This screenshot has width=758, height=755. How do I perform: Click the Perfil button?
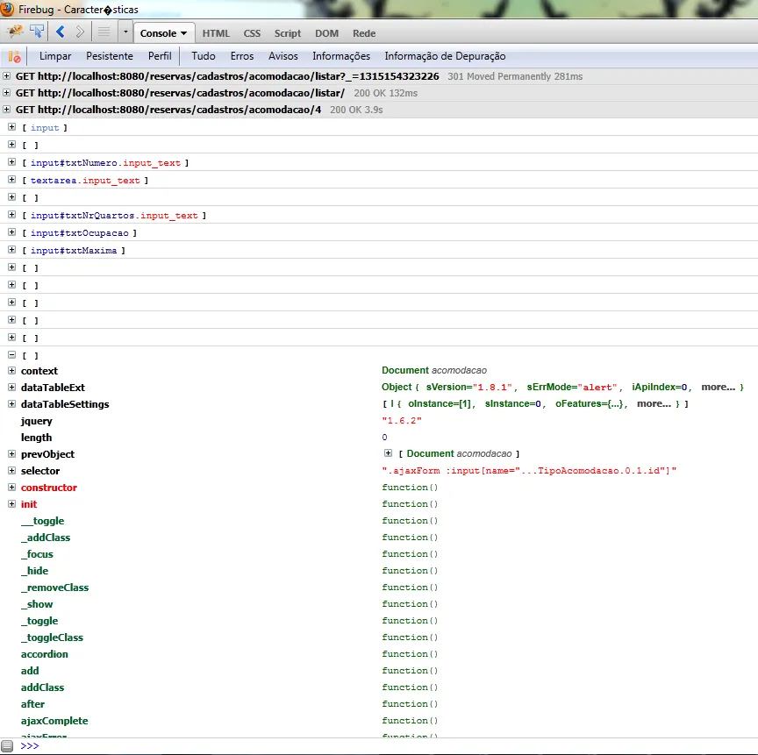[x=160, y=56]
